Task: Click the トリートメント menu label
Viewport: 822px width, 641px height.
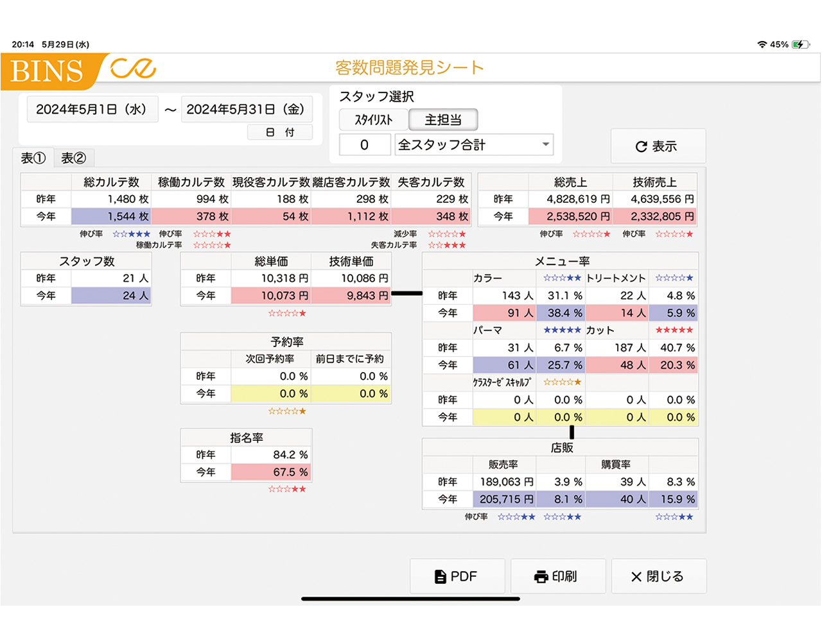Action: (616, 278)
